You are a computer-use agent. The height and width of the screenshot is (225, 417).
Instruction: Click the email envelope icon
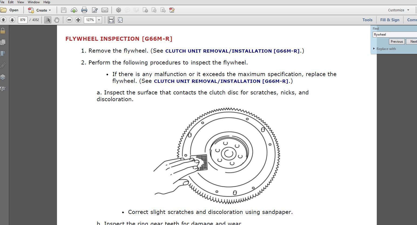click(x=105, y=10)
